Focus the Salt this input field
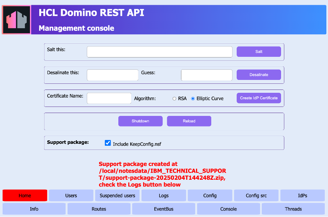 click(x=159, y=52)
